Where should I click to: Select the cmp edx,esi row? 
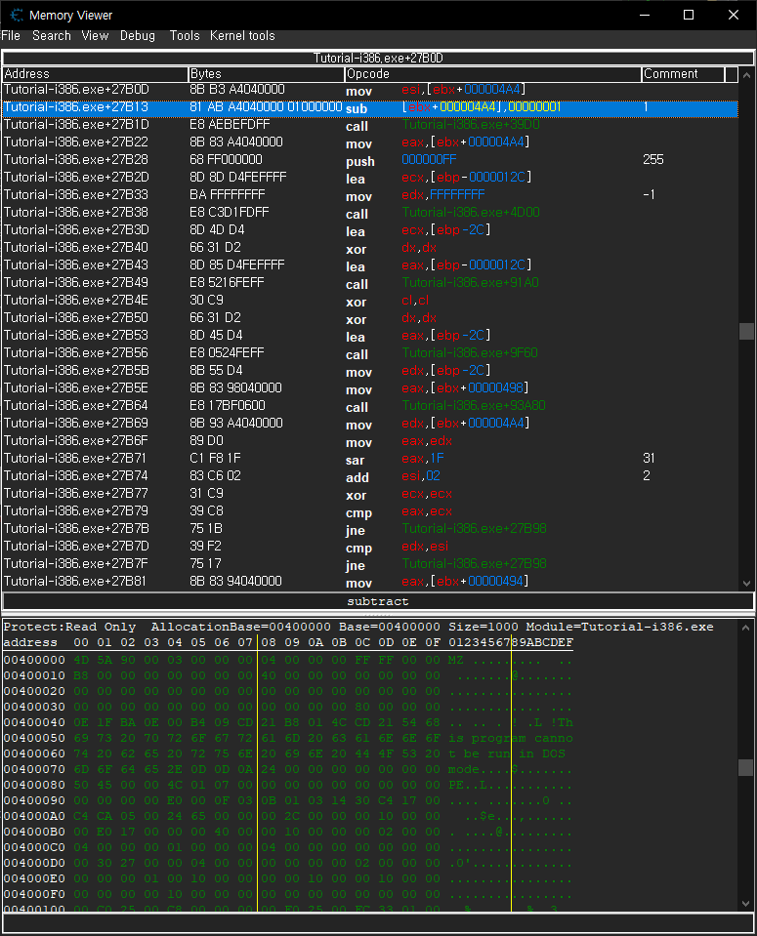tap(370, 547)
